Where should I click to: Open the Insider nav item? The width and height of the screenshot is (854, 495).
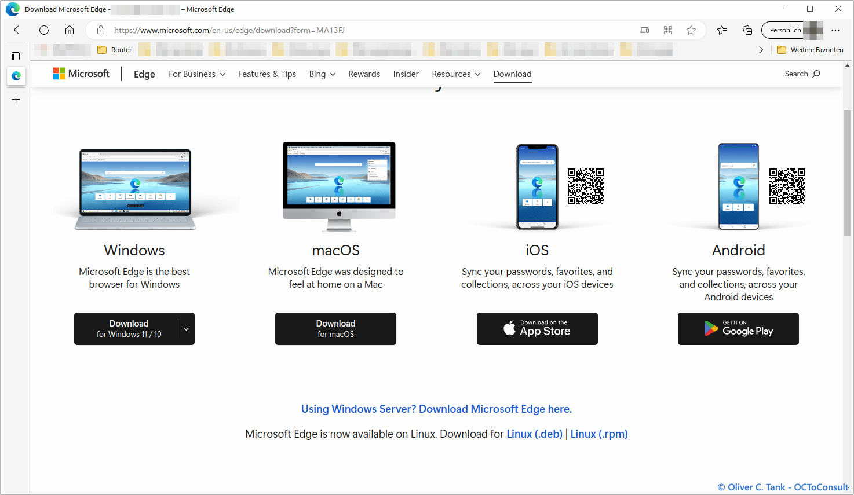click(x=406, y=74)
